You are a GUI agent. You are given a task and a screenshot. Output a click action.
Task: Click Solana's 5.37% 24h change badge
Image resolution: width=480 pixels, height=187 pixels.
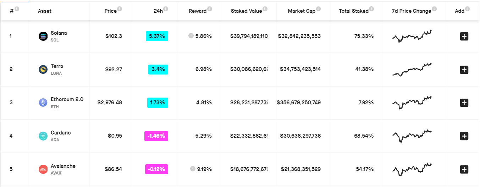tap(157, 36)
